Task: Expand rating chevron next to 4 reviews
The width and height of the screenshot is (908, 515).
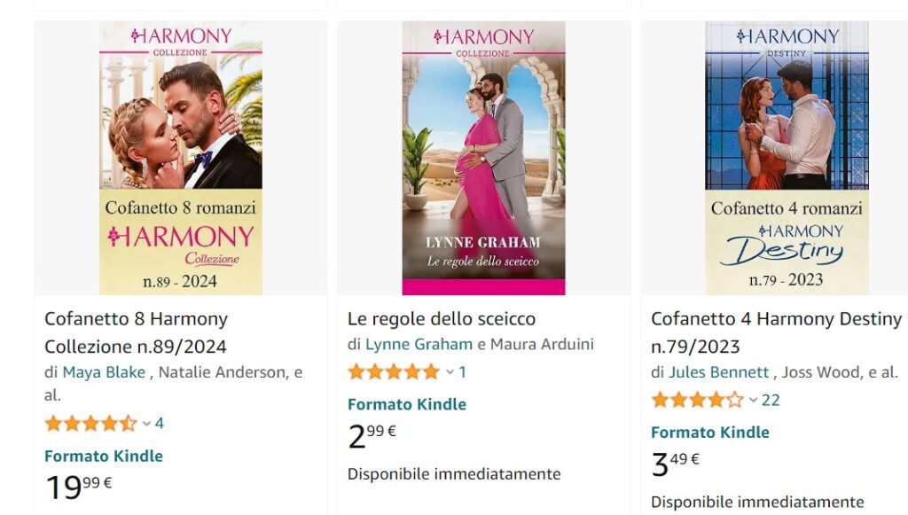Action: pos(146,424)
